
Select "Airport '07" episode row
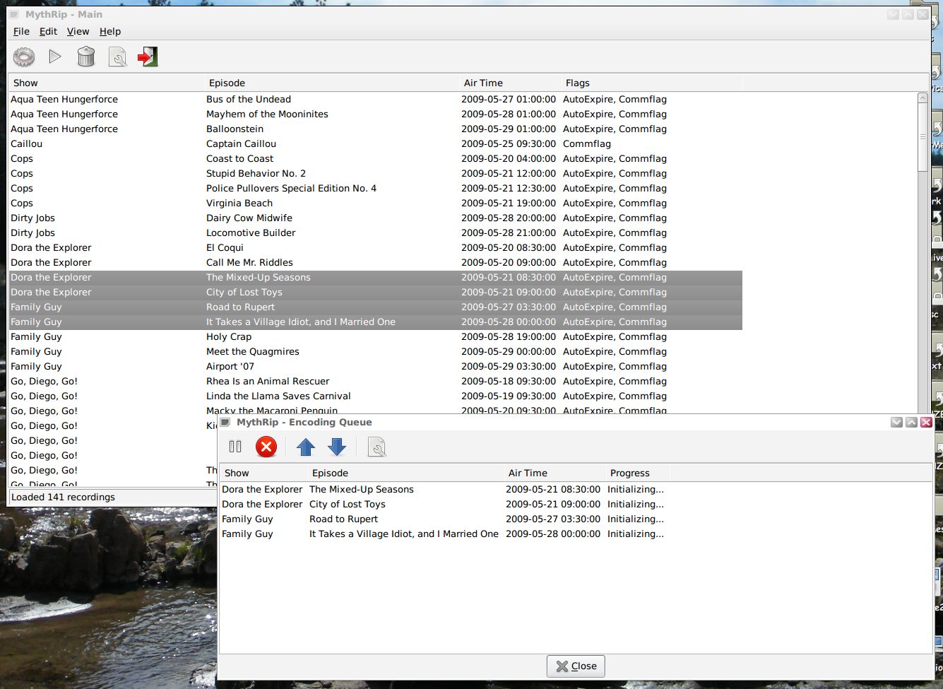point(375,366)
